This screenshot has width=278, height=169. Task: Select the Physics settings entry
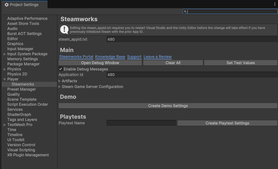click(x=14, y=69)
